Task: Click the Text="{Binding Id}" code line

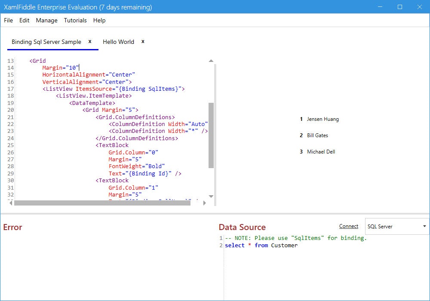Action: (x=145, y=173)
